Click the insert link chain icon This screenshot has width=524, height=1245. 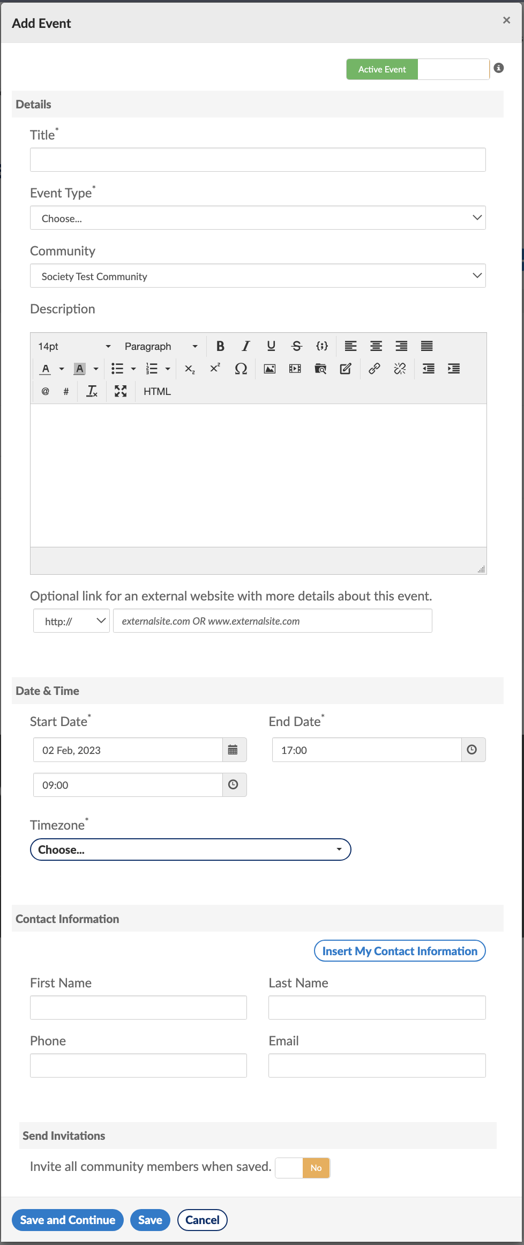(374, 369)
